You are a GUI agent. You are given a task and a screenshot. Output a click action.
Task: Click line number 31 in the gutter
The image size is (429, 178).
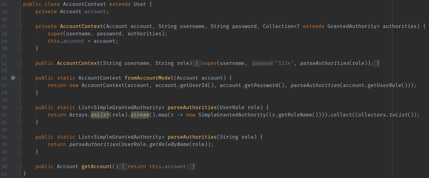click(4, 115)
